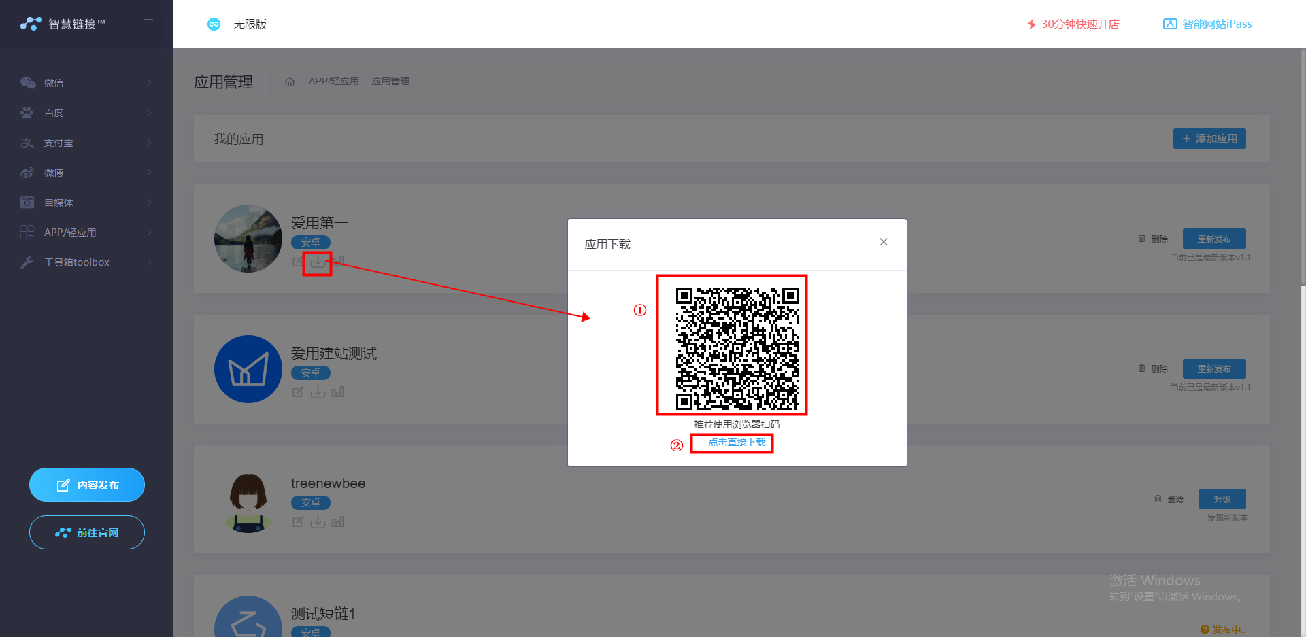Click the 安卓 tag under treenewbee
Screen dimensions: 1306x637
[311, 502]
